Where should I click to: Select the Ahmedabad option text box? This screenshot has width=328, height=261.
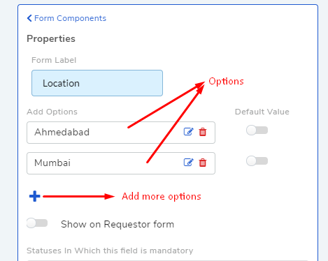point(121,133)
